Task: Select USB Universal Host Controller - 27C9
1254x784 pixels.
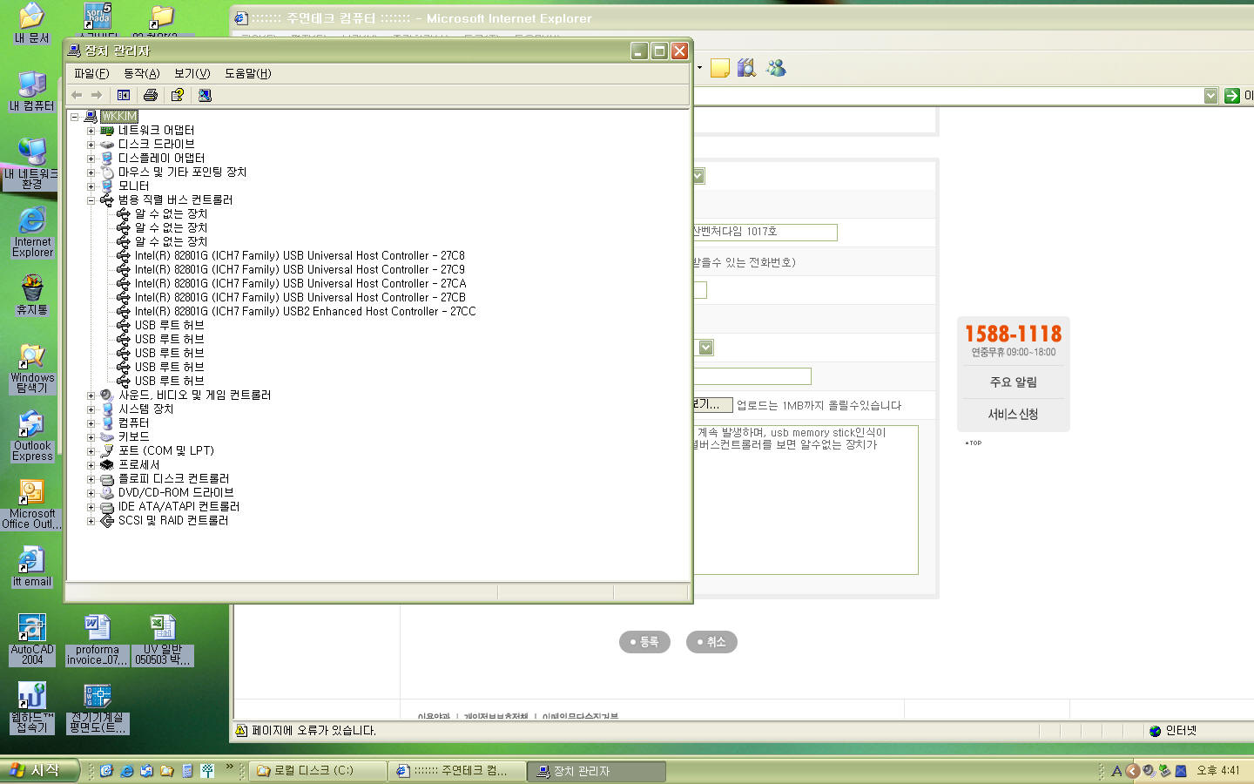Action: click(299, 269)
